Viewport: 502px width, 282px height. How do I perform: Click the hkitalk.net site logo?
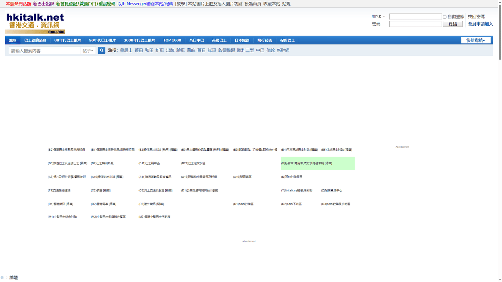click(x=35, y=23)
